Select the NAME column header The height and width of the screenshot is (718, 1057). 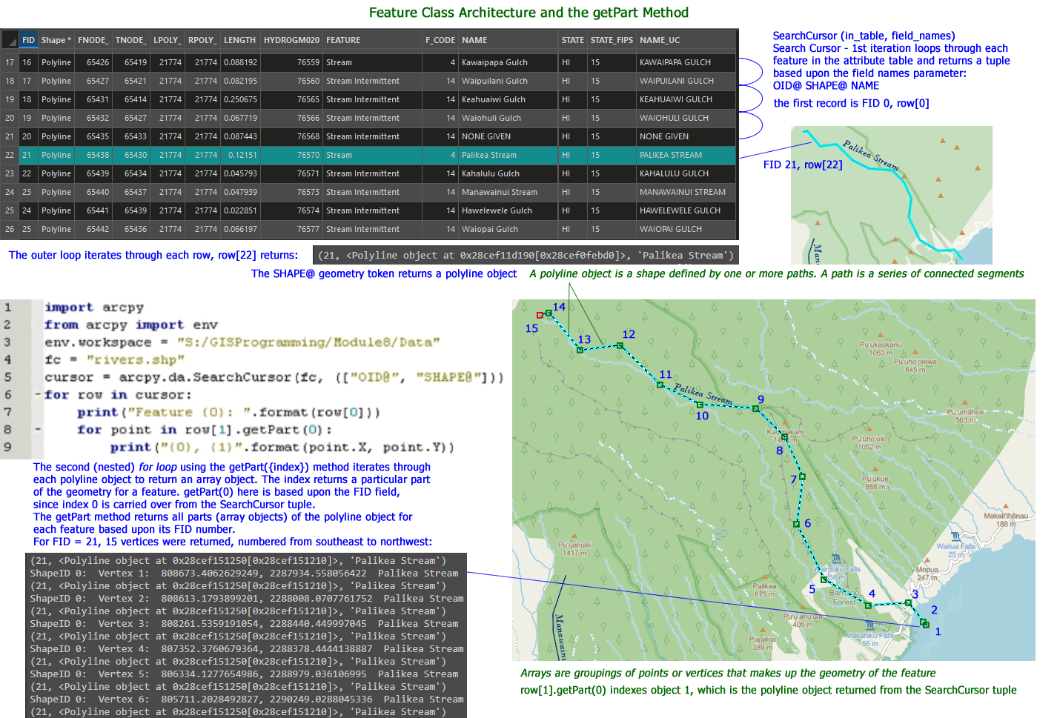(508, 40)
